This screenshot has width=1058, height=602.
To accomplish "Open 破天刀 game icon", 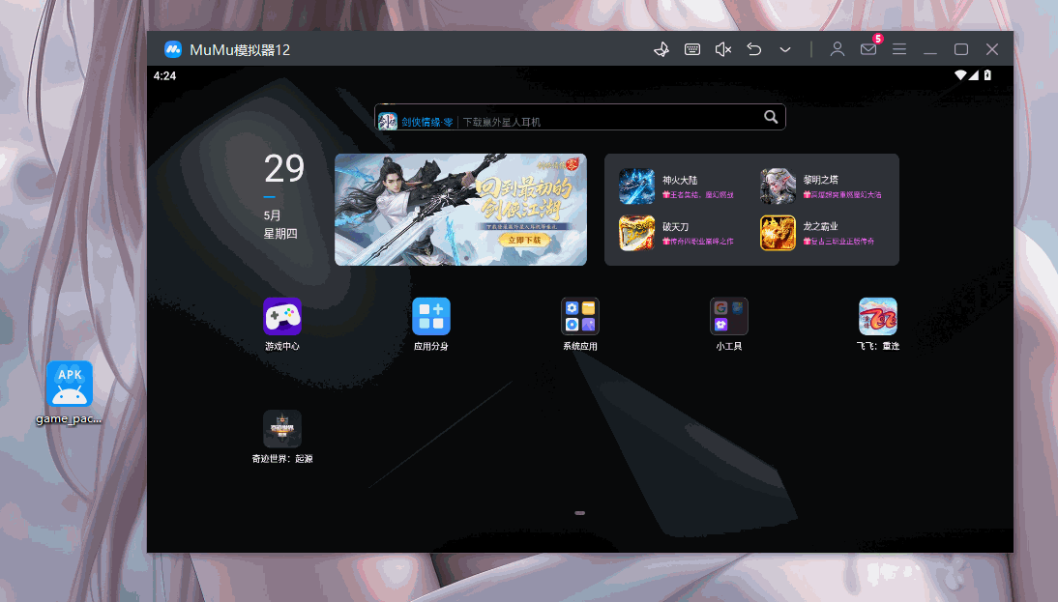I will click(x=637, y=233).
